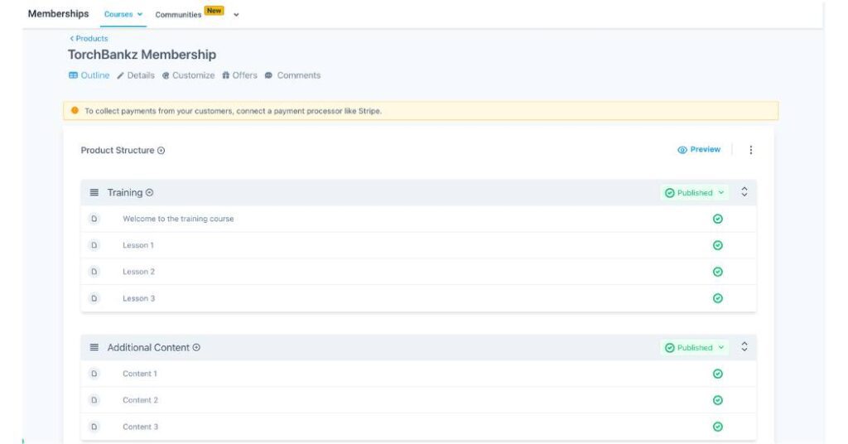Click the Stripe payment processor notice text
The height and width of the screenshot is (444, 848).
coord(233,111)
